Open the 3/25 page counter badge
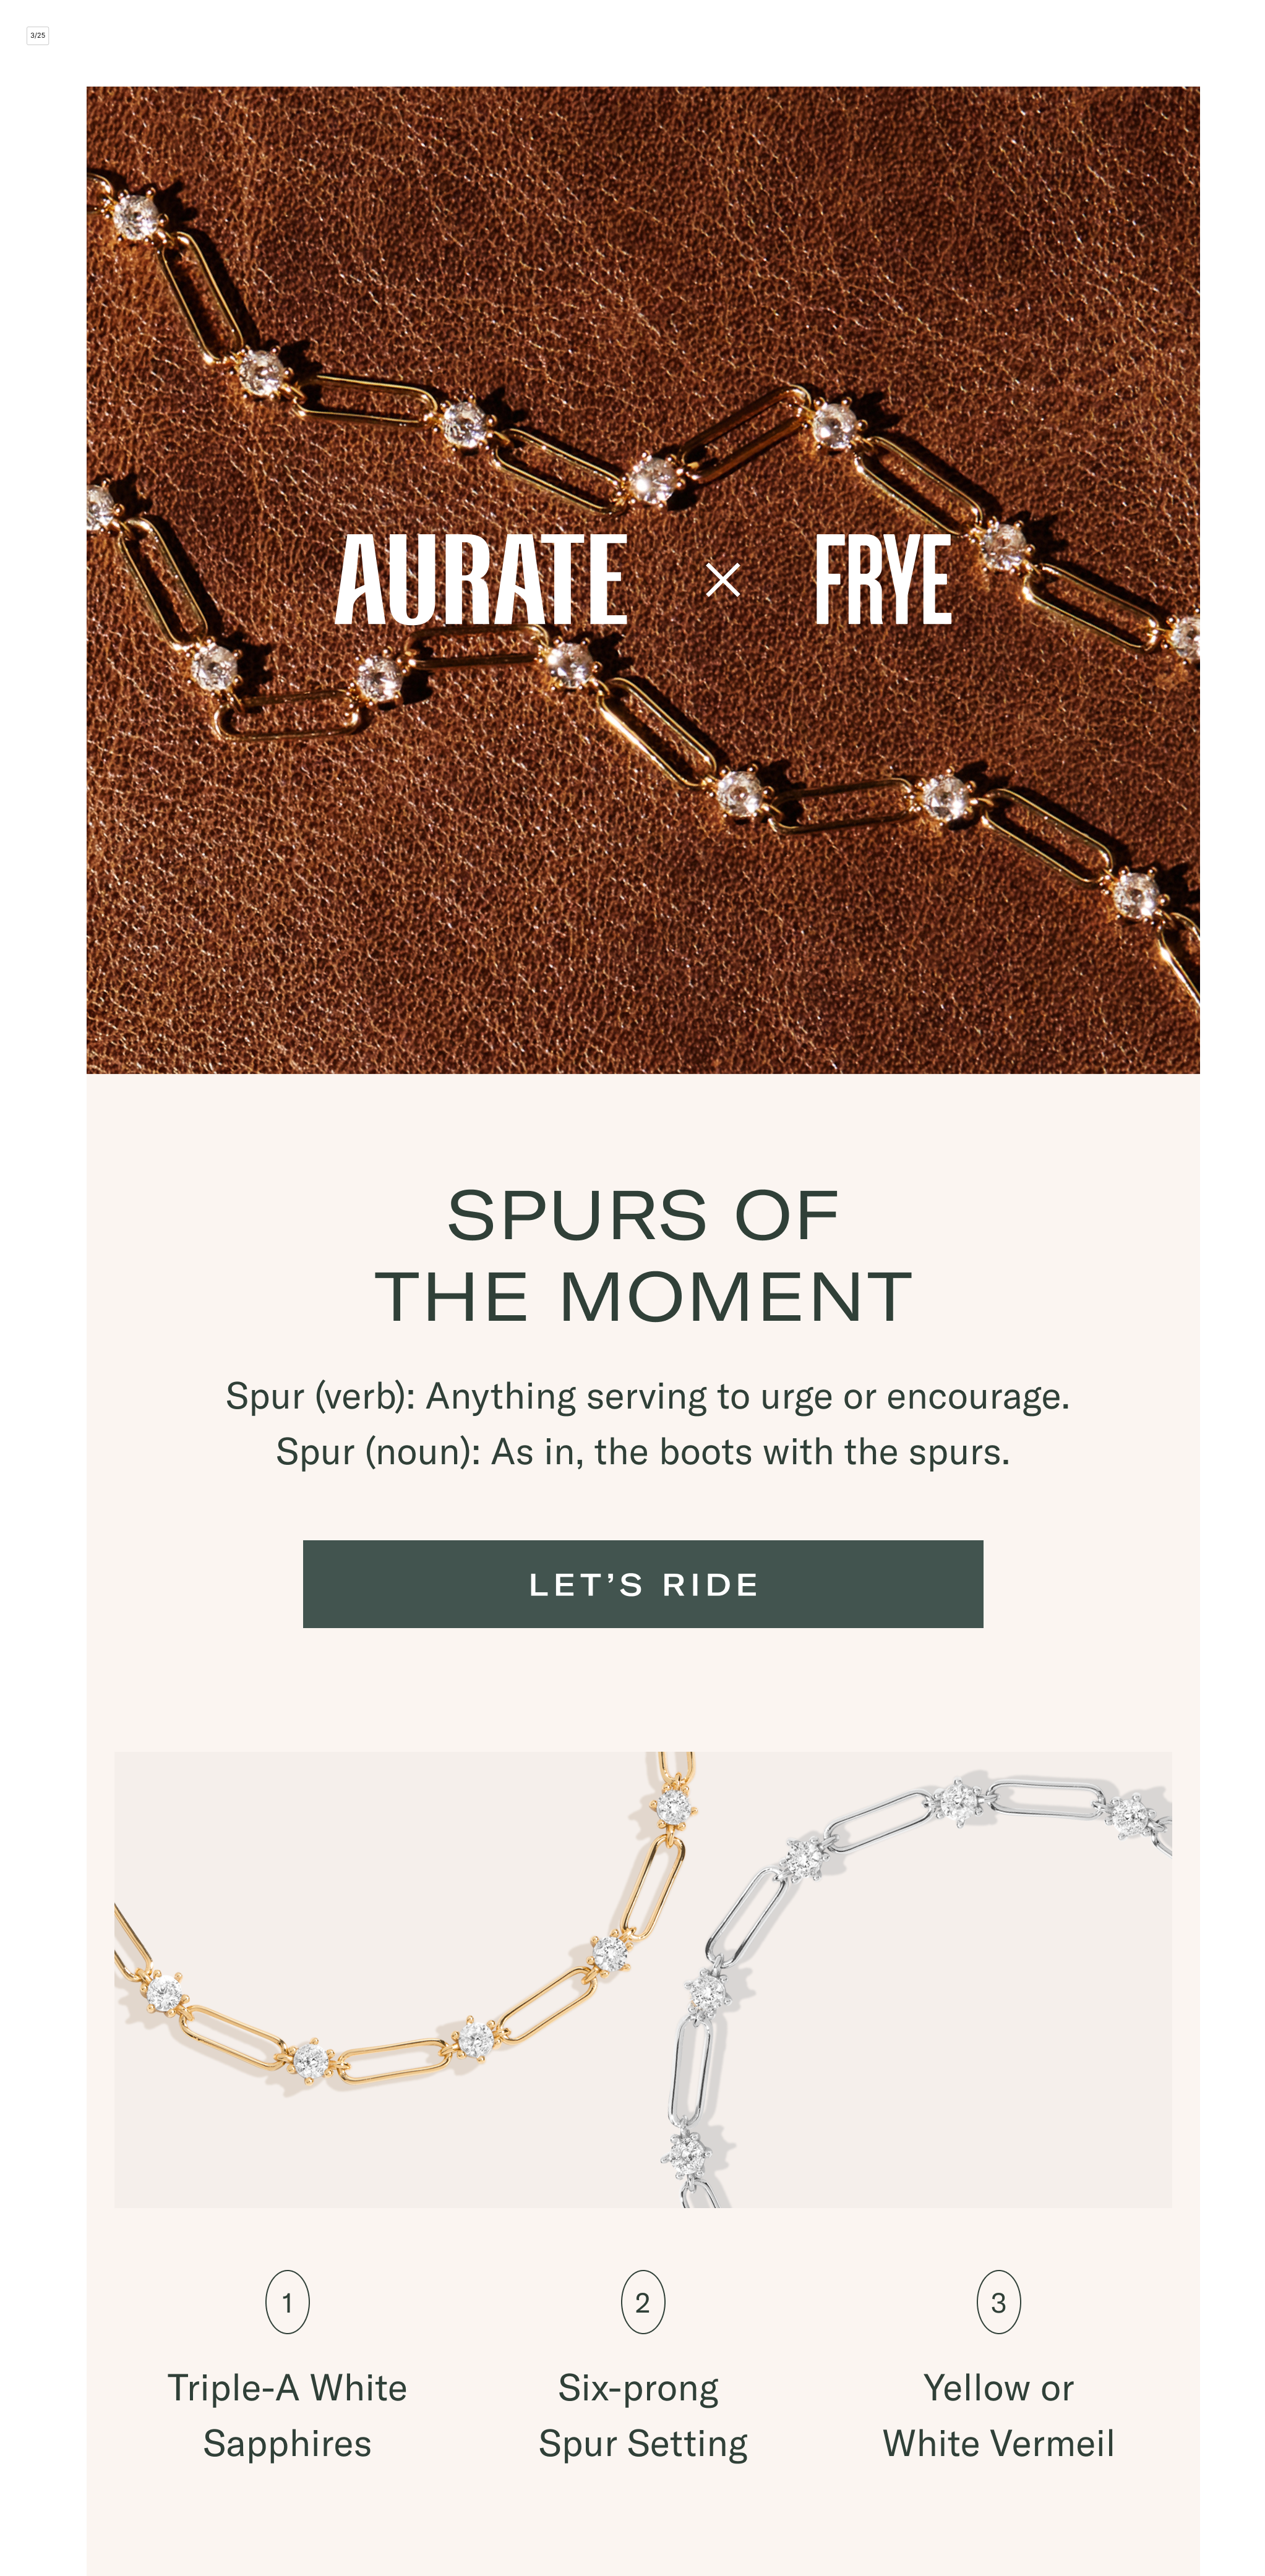 37,35
